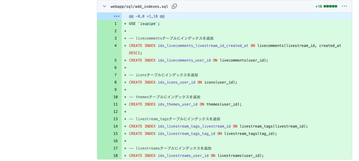Click idx_livestream_tags_livestream_id index name
Screen dimensions: 359x161
194,126
